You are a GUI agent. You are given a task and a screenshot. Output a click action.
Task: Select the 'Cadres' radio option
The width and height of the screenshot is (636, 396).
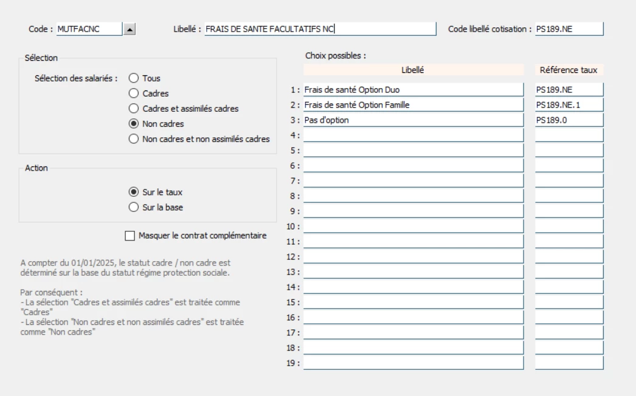tap(133, 94)
